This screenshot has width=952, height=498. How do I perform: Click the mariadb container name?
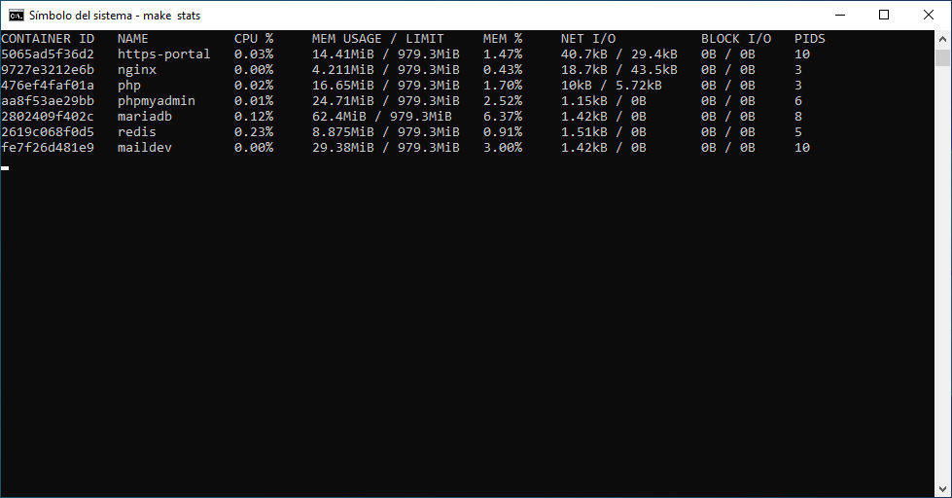tap(145, 116)
